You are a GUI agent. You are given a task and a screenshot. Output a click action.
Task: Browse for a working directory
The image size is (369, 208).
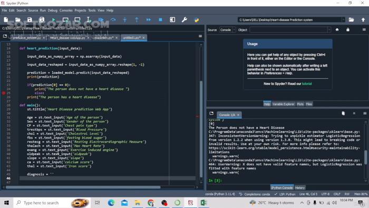[352, 20]
